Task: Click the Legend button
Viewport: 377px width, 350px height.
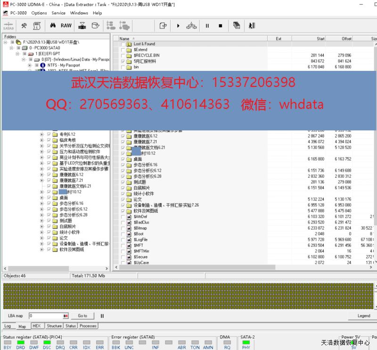Action: (x=363, y=316)
